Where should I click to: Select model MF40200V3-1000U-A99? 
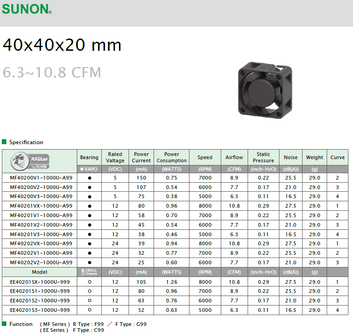41,196
